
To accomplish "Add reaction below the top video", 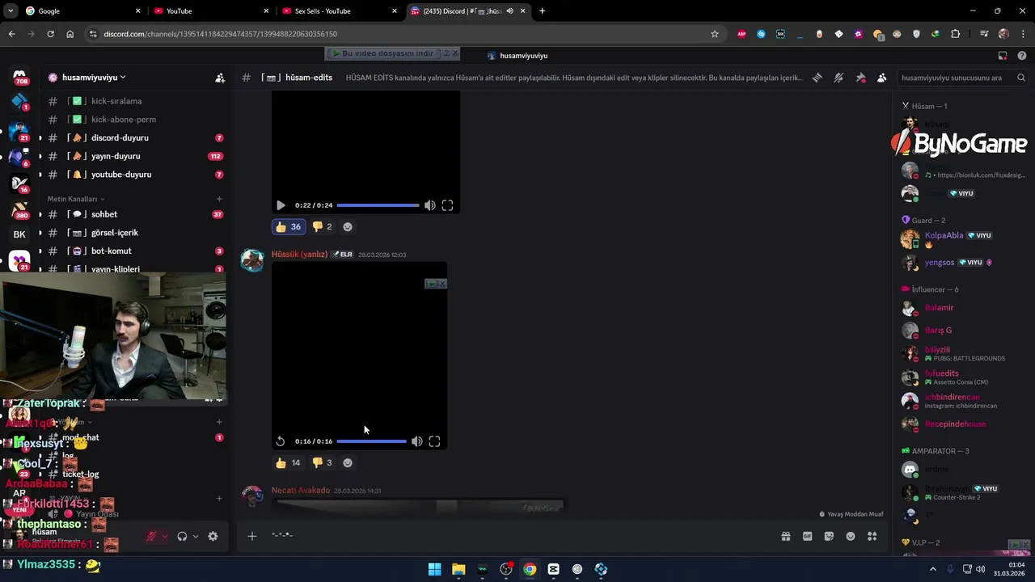I will pos(348,227).
